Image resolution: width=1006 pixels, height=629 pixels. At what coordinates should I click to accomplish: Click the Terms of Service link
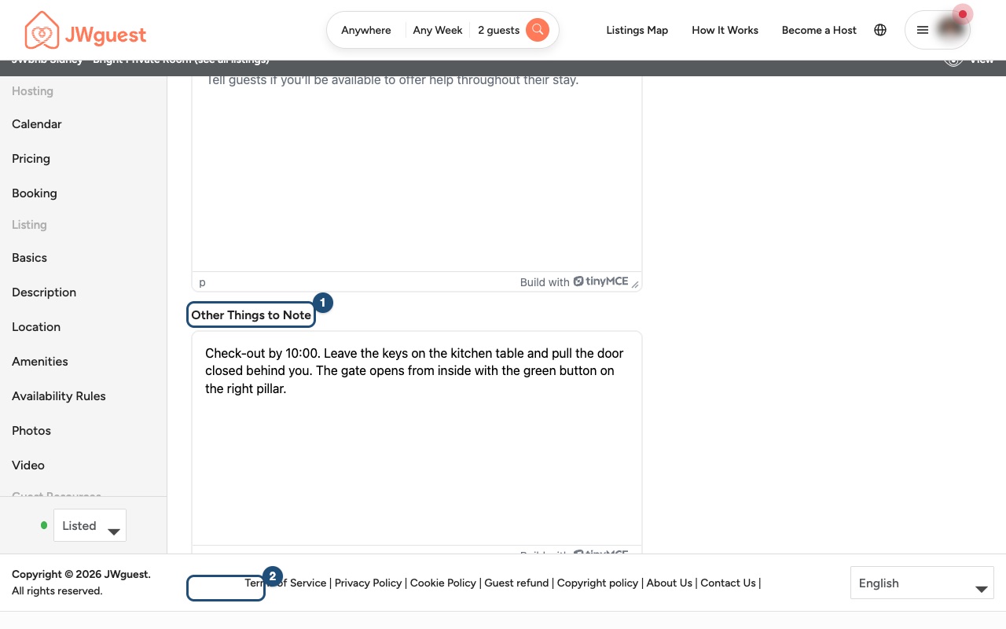coord(285,583)
